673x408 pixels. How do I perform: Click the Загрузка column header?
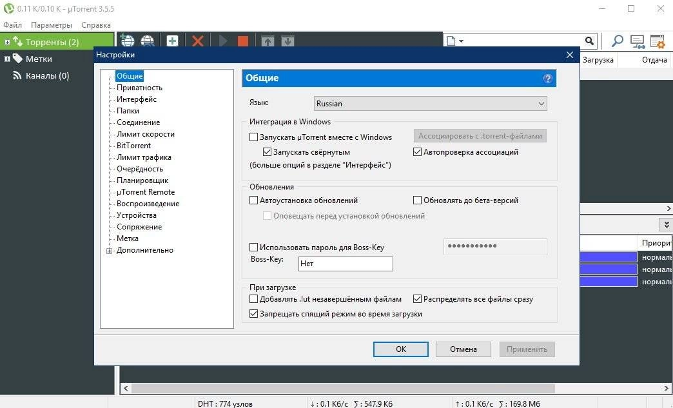tap(598, 60)
